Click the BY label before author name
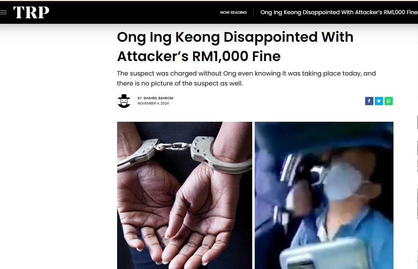 pos(140,98)
